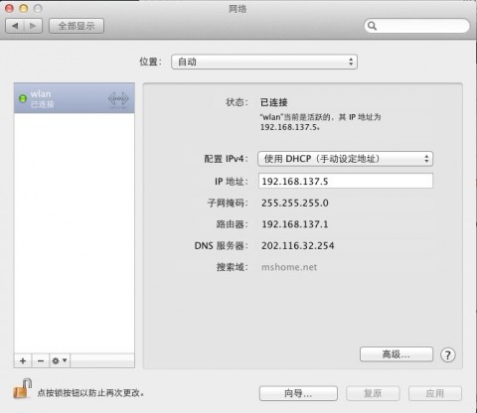This screenshot has width=477, height=413.
Task: Open the gear action menu
Action: 60,360
